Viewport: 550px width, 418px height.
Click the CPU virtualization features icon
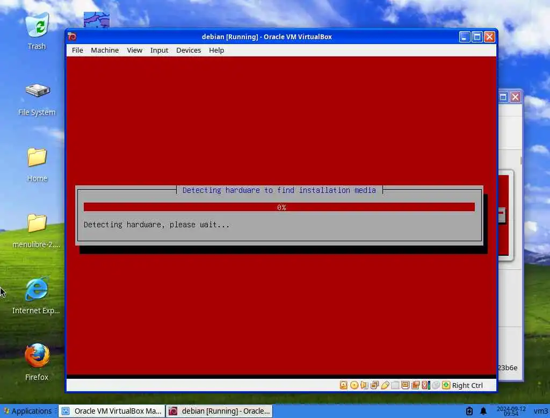pyautogui.click(x=425, y=385)
